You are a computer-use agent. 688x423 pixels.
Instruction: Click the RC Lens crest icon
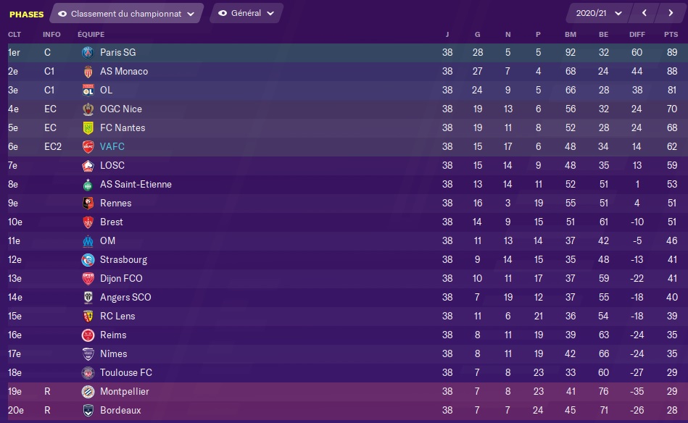tap(88, 317)
